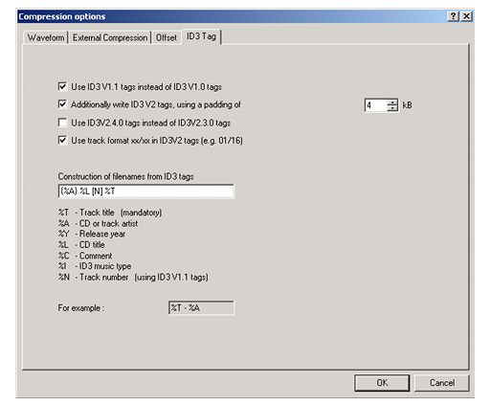This screenshot has height=406, width=490.
Task: Select the ID3 Tag tab
Action: [x=201, y=36]
